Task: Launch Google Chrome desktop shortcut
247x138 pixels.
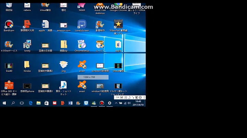Action: click(118, 5)
